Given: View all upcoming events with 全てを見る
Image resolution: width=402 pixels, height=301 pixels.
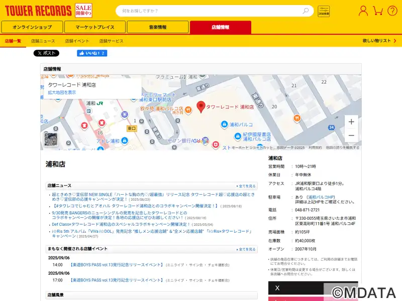Looking at the screenshot, I should [246, 249].
